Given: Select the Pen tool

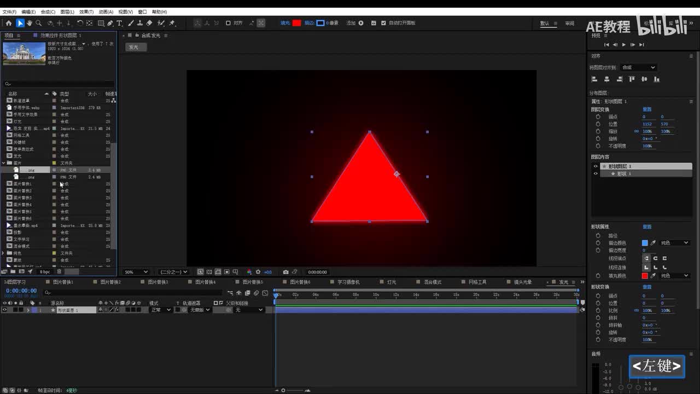Looking at the screenshot, I should (x=110, y=23).
